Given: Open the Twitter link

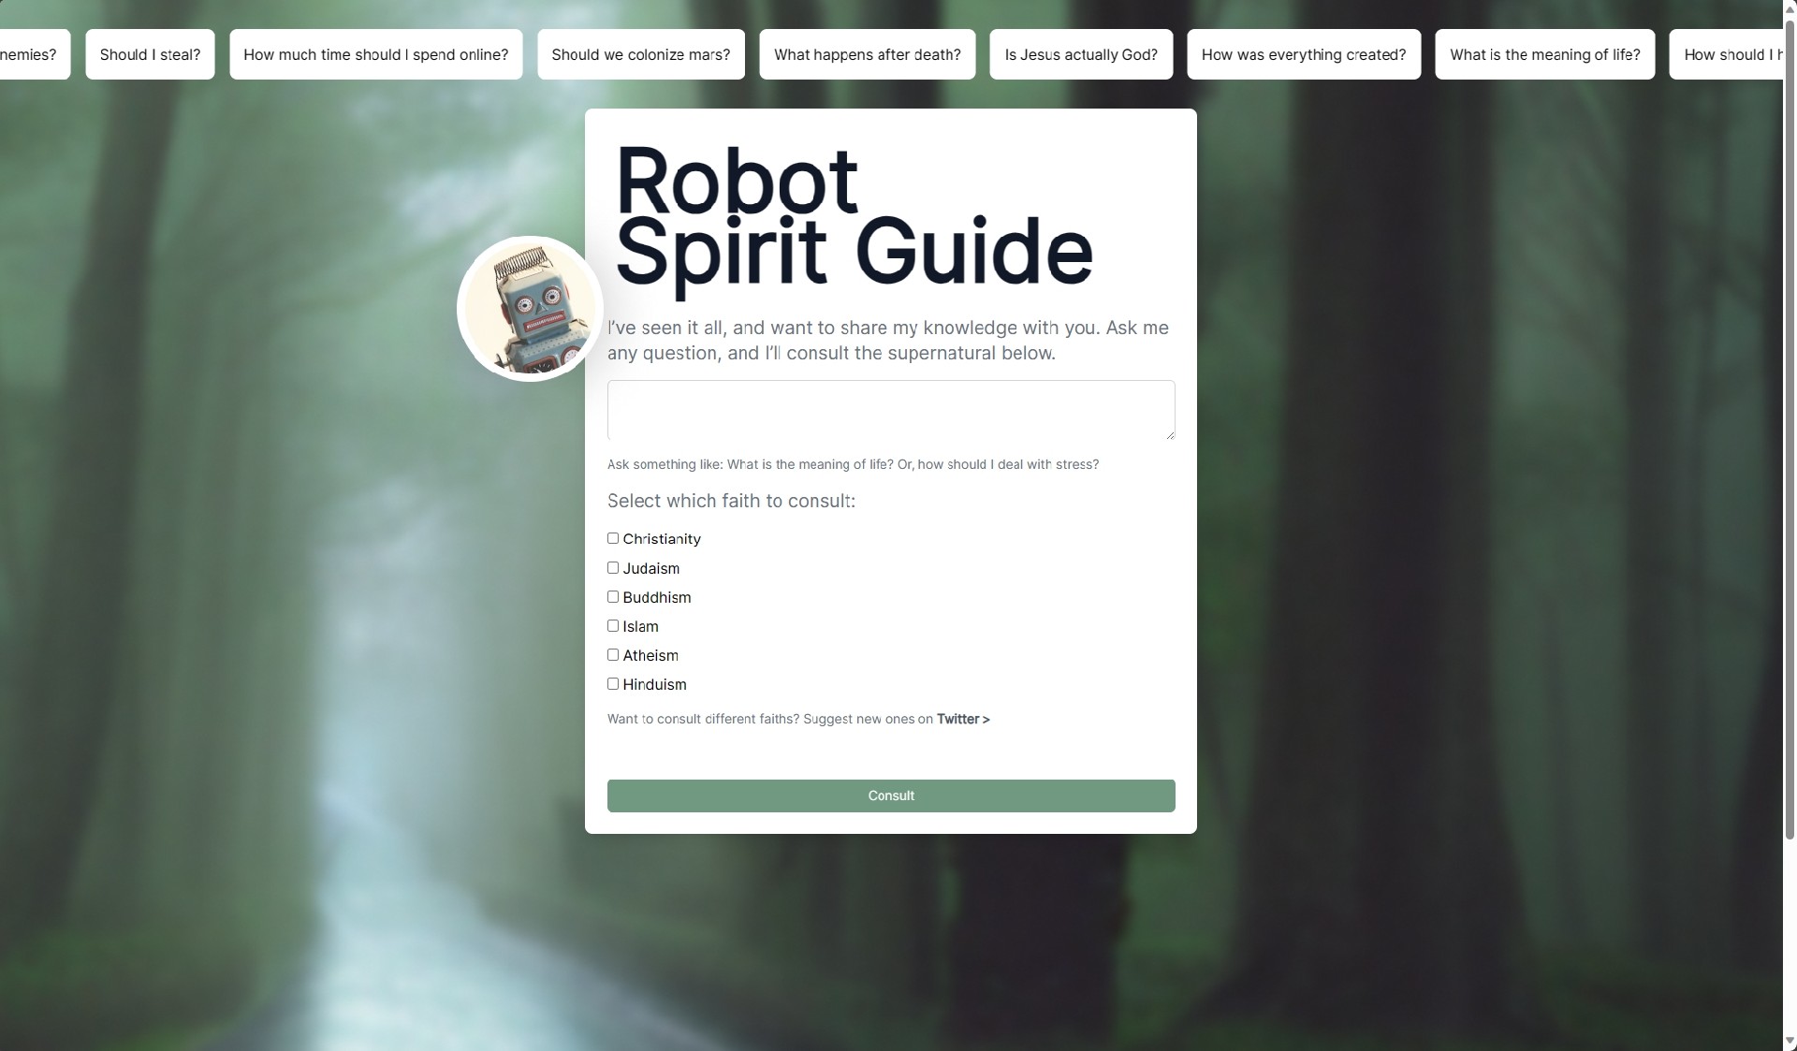Looking at the screenshot, I should 962,719.
